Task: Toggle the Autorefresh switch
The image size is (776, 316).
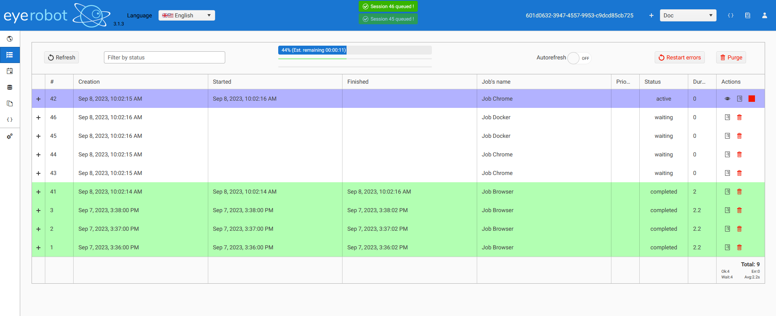Action: [579, 58]
